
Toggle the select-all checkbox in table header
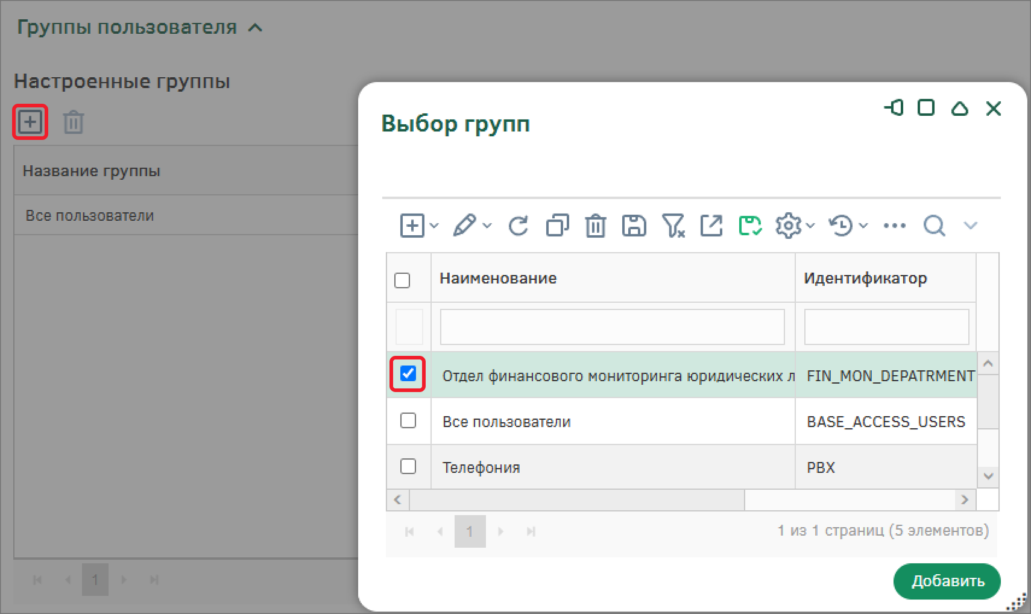(402, 280)
